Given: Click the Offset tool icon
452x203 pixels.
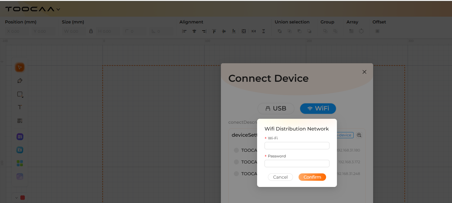Looking at the screenshot, I should click(377, 31).
